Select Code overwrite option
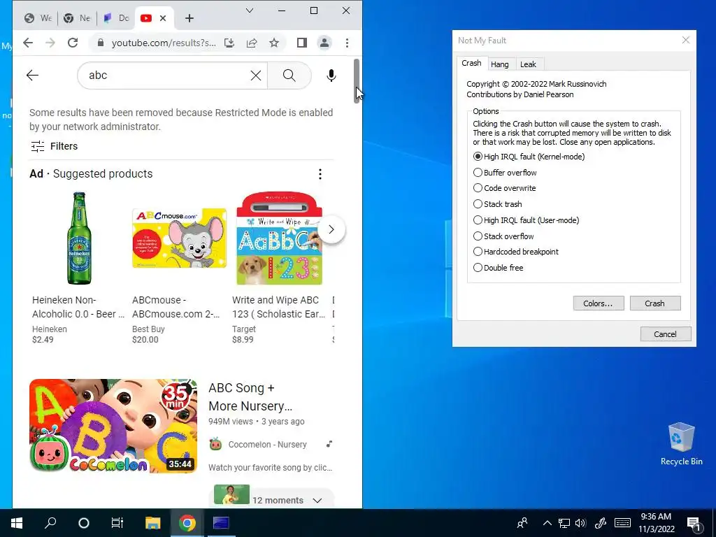 click(504, 188)
